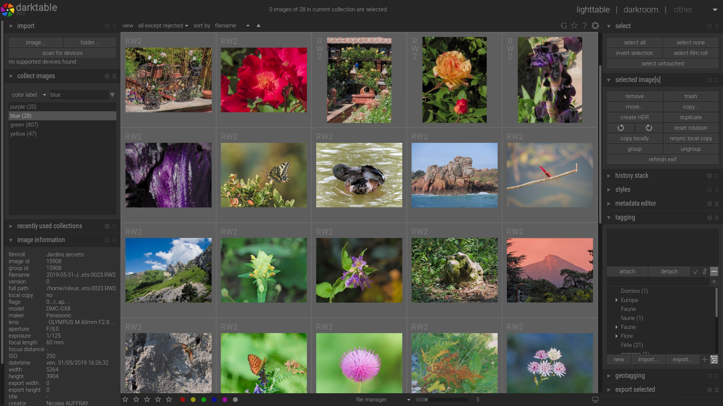Screen dimensions: 723x406
Task: Click the sort tags icon in tagging panel
Action: (x=705, y=271)
